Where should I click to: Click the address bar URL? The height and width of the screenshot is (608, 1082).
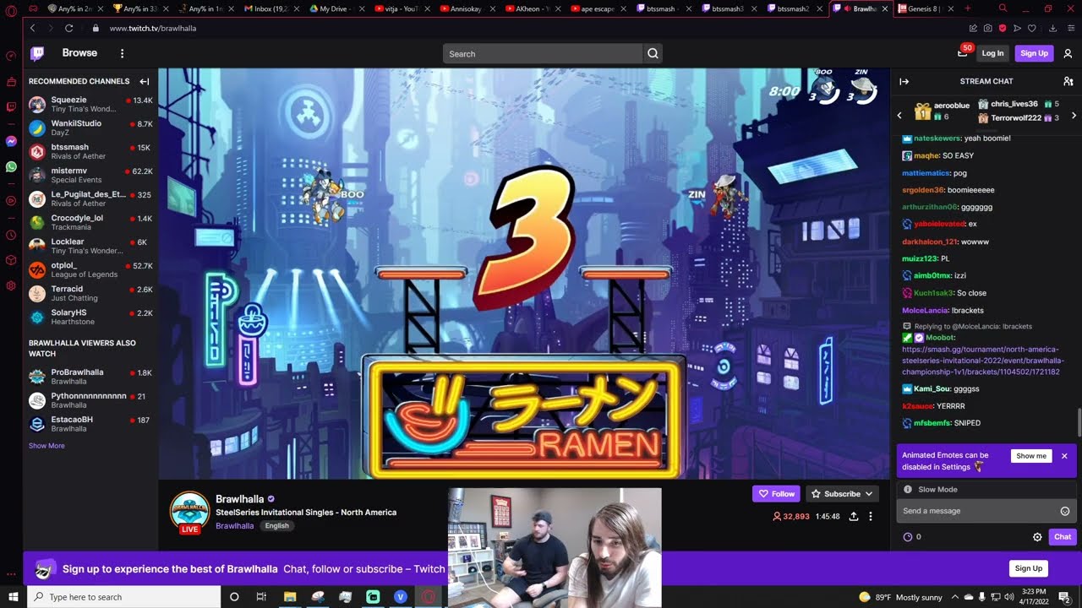click(x=153, y=28)
